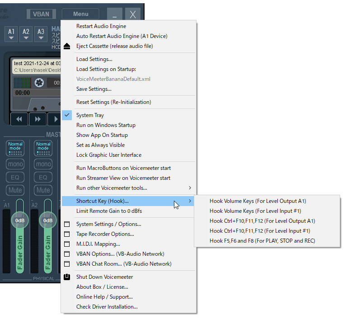The height and width of the screenshot is (319, 346).
Task: Click the 00:00 cassette time counter
Action: (x=22, y=93)
